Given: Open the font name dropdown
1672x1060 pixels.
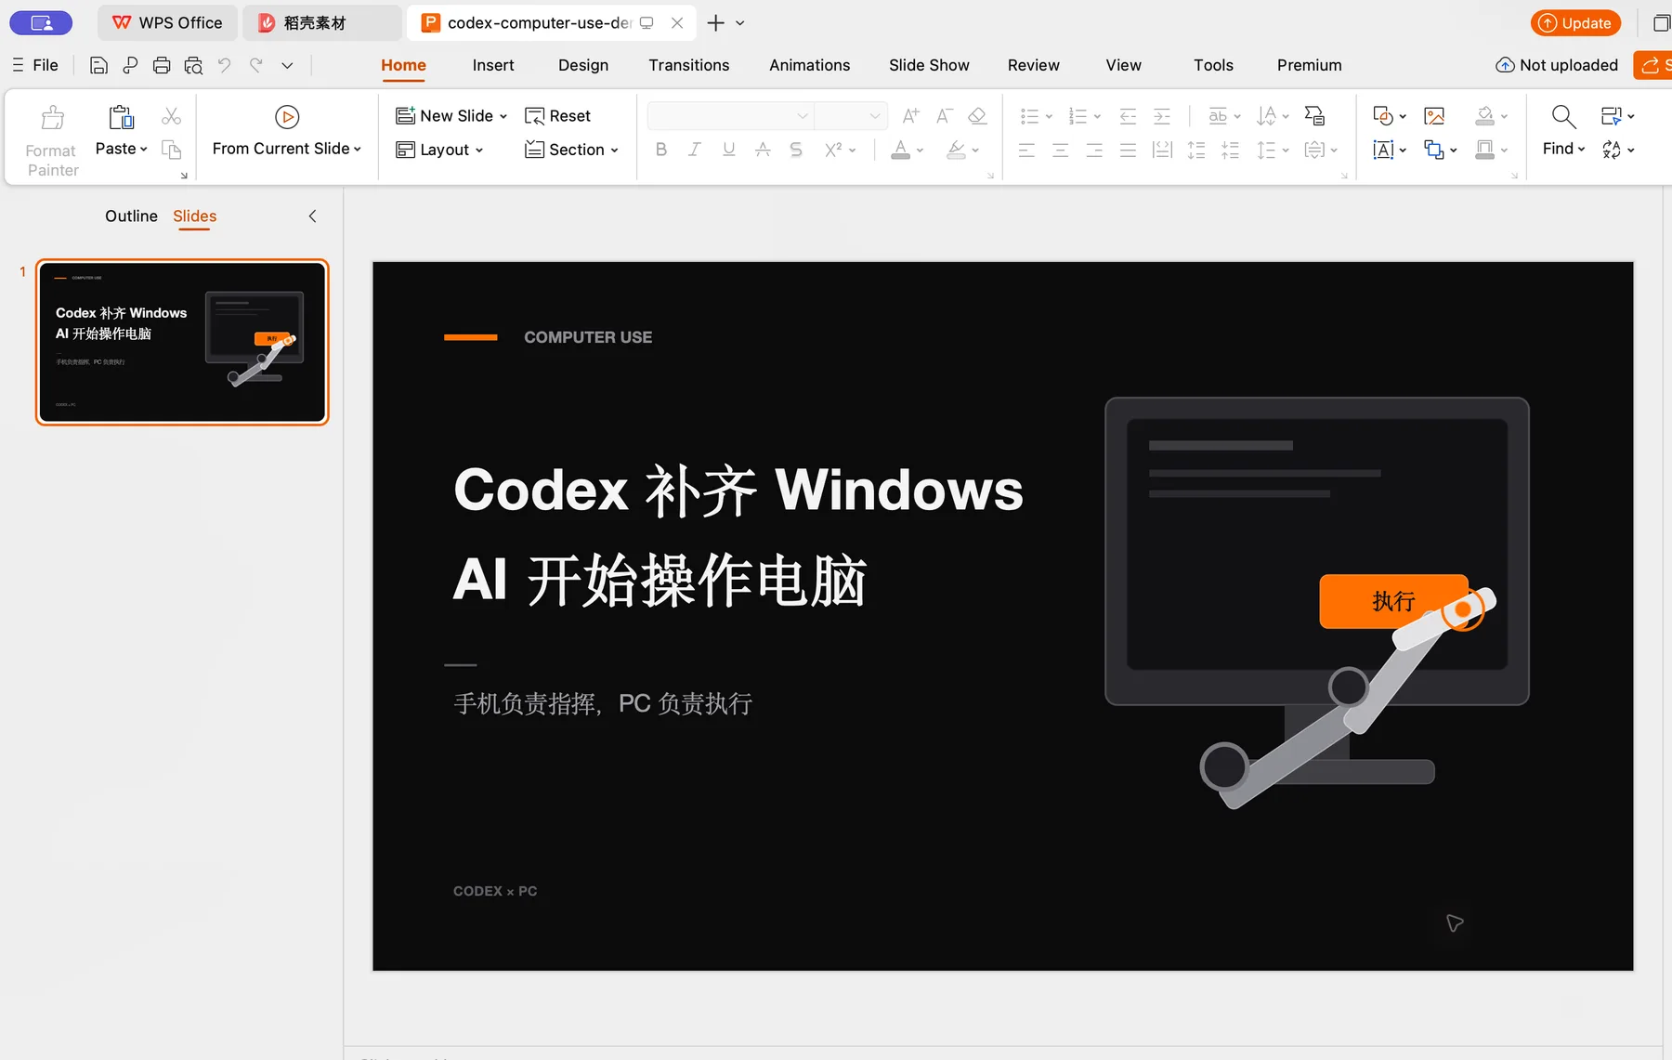Looking at the screenshot, I should point(803,116).
